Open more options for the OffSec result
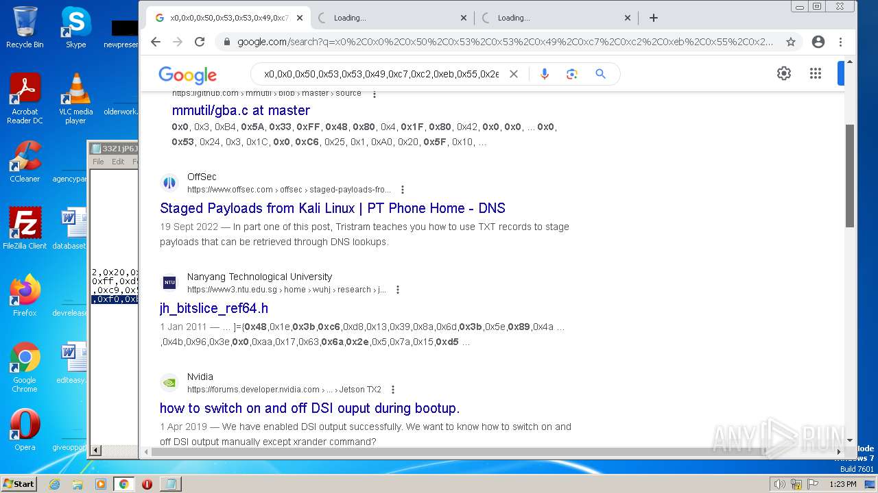Viewport: 878px width, 493px height. (403, 190)
